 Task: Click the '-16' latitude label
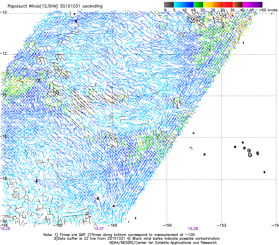pyautogui.click(x=3, y=136)
